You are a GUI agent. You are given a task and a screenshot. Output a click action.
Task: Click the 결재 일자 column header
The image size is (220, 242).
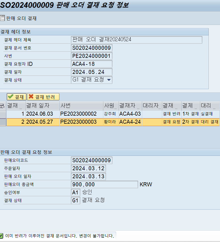click(43, 106)
